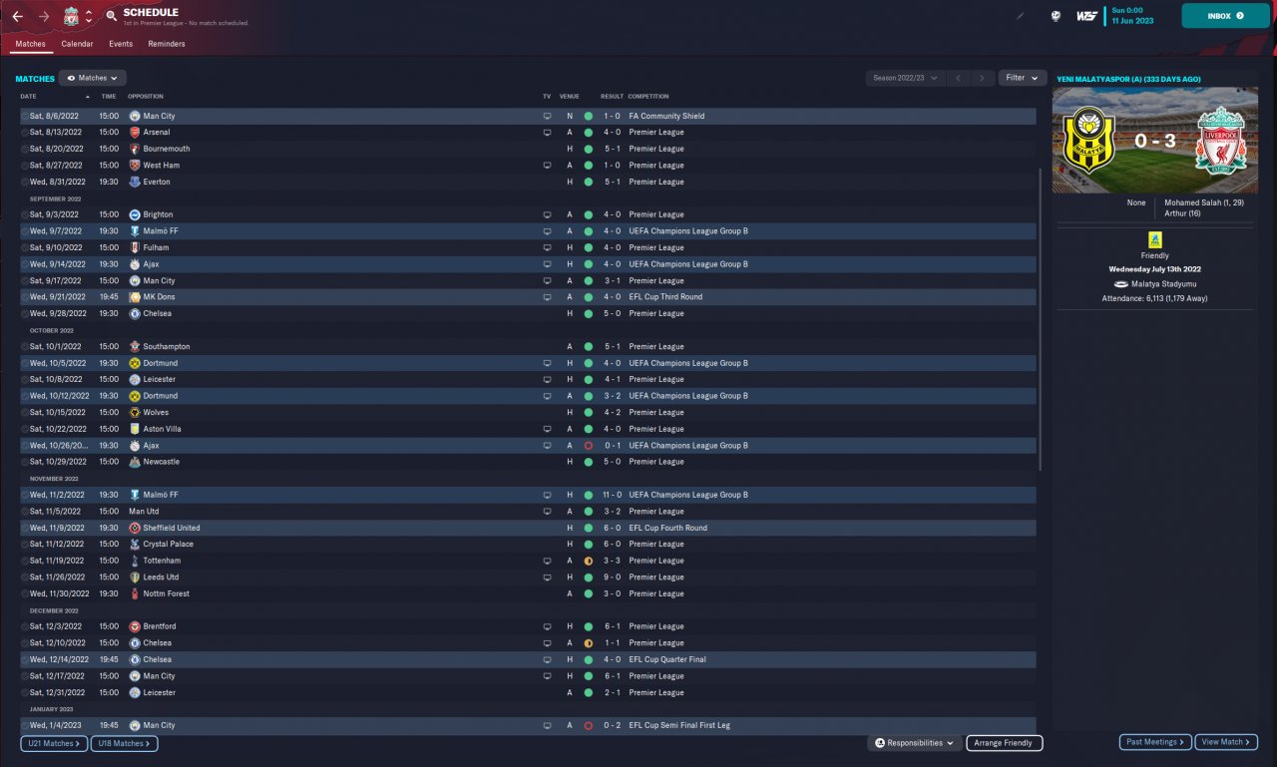Tick the selection circle on the Brighton row

(x=25, y=214)
